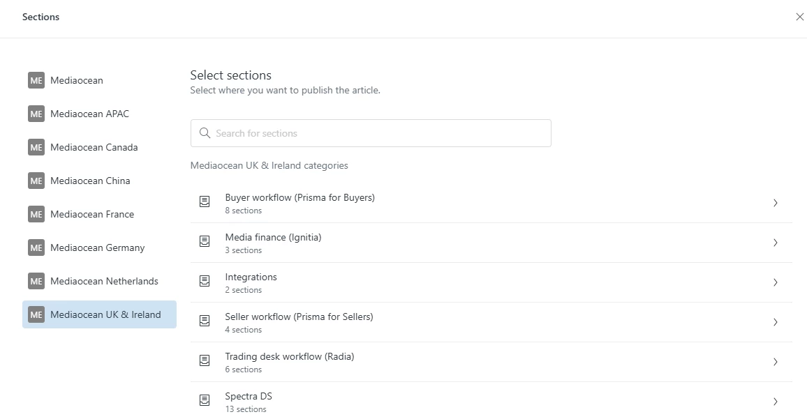This screenshot has width=807, height=419.
Task: Select Mediaocean Canada in the sidebar
Action: coord(94,147)
